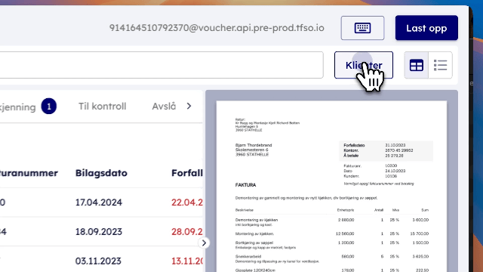Select the Til kontroll tab
The width and height of the screenshot is (483, 272).
[x=103, y=107]
